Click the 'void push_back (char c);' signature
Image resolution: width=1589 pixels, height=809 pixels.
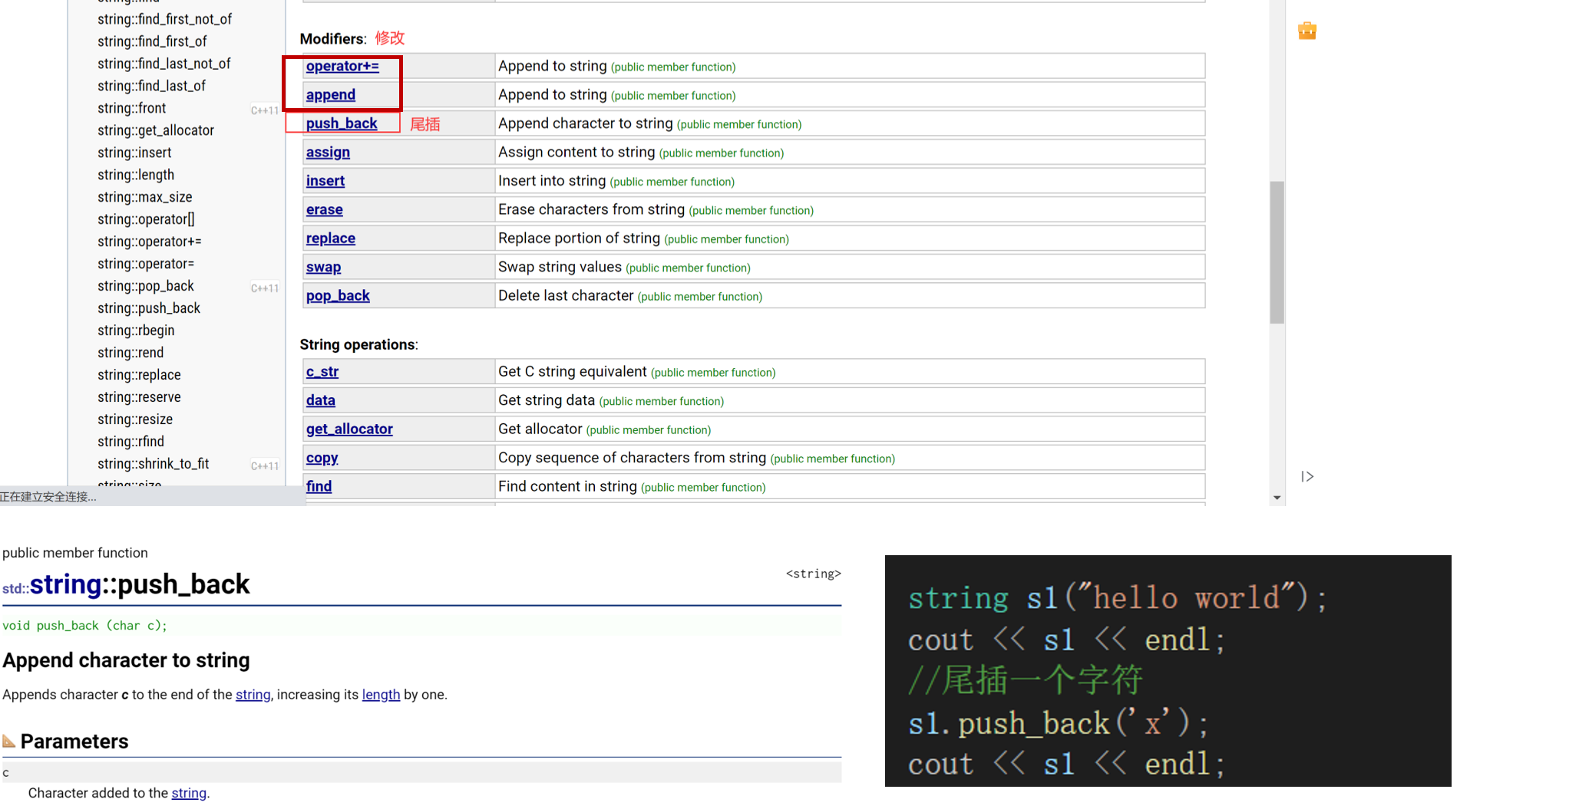tap(84, 626)
